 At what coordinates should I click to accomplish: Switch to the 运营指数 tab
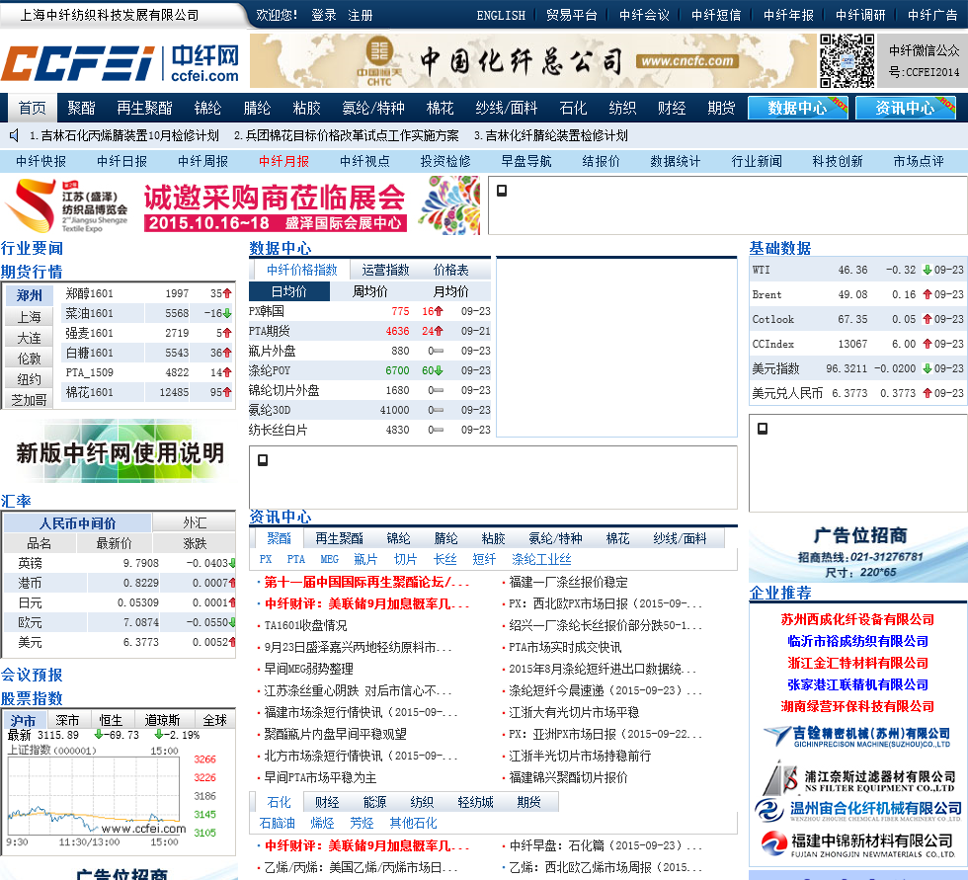click(x=385, y=270)
